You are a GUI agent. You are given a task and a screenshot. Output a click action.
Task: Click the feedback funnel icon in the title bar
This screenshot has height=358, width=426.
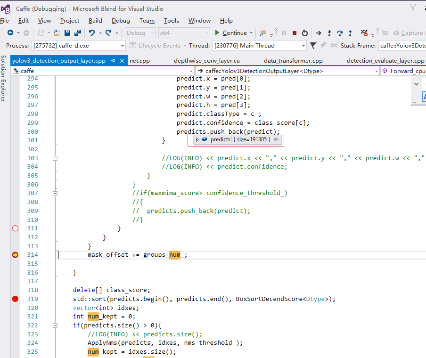click(413, 7)
